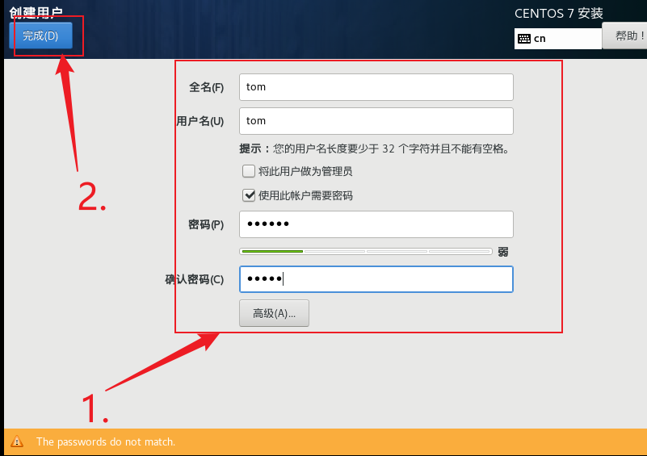Click the 密码(P) label
This screenshot has width=647, height=456.
click(206, 224)
